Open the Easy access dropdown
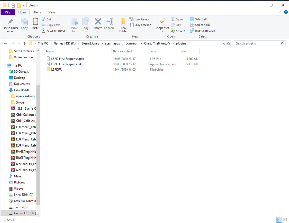289x223 pixels. (x=141, y=25)
